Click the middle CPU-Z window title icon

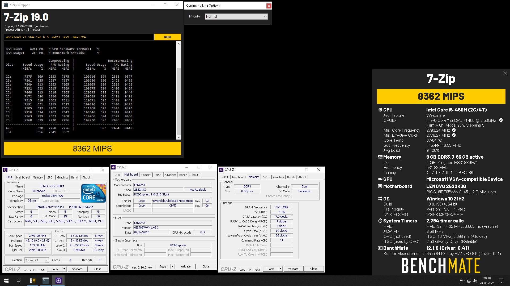pos(114,167)
